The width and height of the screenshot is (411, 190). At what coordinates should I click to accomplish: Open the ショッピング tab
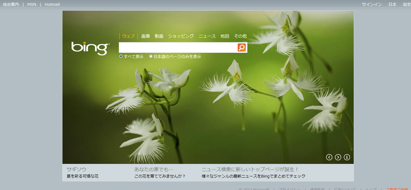pyautogui.click(x=181, y=36)
